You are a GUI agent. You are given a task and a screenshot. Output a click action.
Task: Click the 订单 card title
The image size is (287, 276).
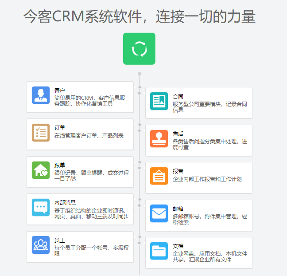point(59,127)
